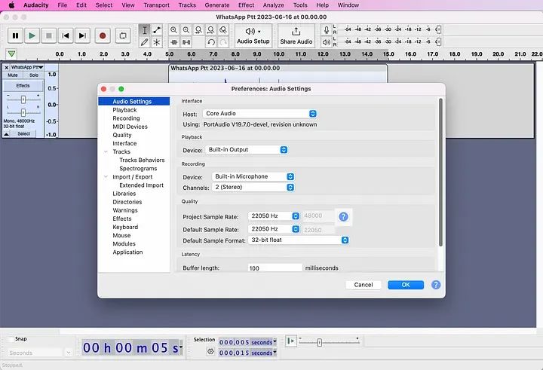Select Spectrograms under Tracks

coord(138,169)
